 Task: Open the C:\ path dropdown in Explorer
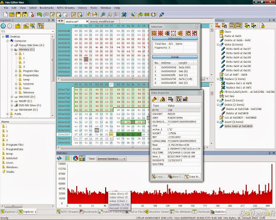(53, 31)
